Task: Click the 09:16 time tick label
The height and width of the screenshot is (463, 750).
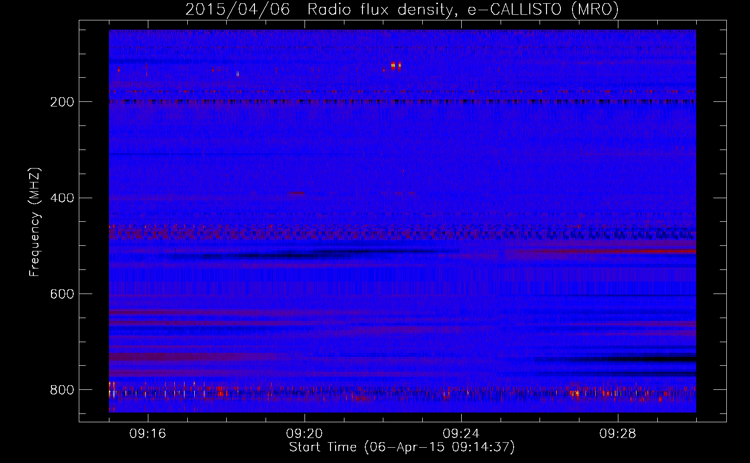Action: (148, 434)
